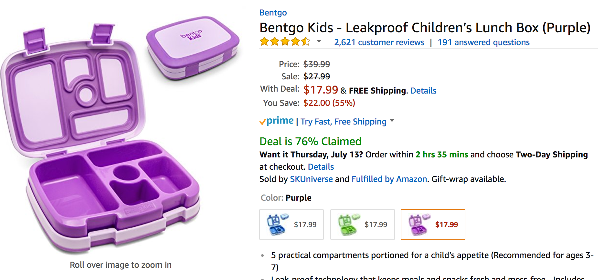Expand the star rating dropdown arrow
Image resolution: width=614 pixels, height=280 pixels.
[319, 41]
